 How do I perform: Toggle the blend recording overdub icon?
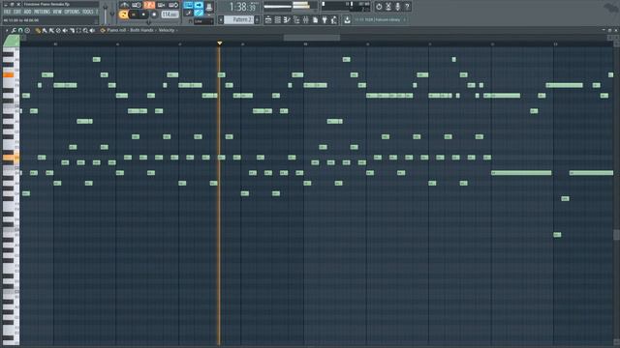pyautogui.click(x=162, y=5)
